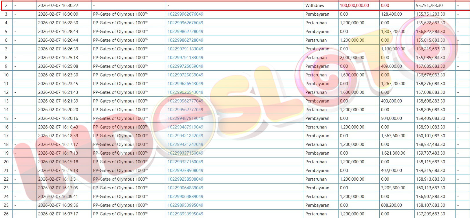Viewport: 470px width, 218px height.
Task: Click transaction link 102299862728049 in row 5
Action: coord(185,32)
